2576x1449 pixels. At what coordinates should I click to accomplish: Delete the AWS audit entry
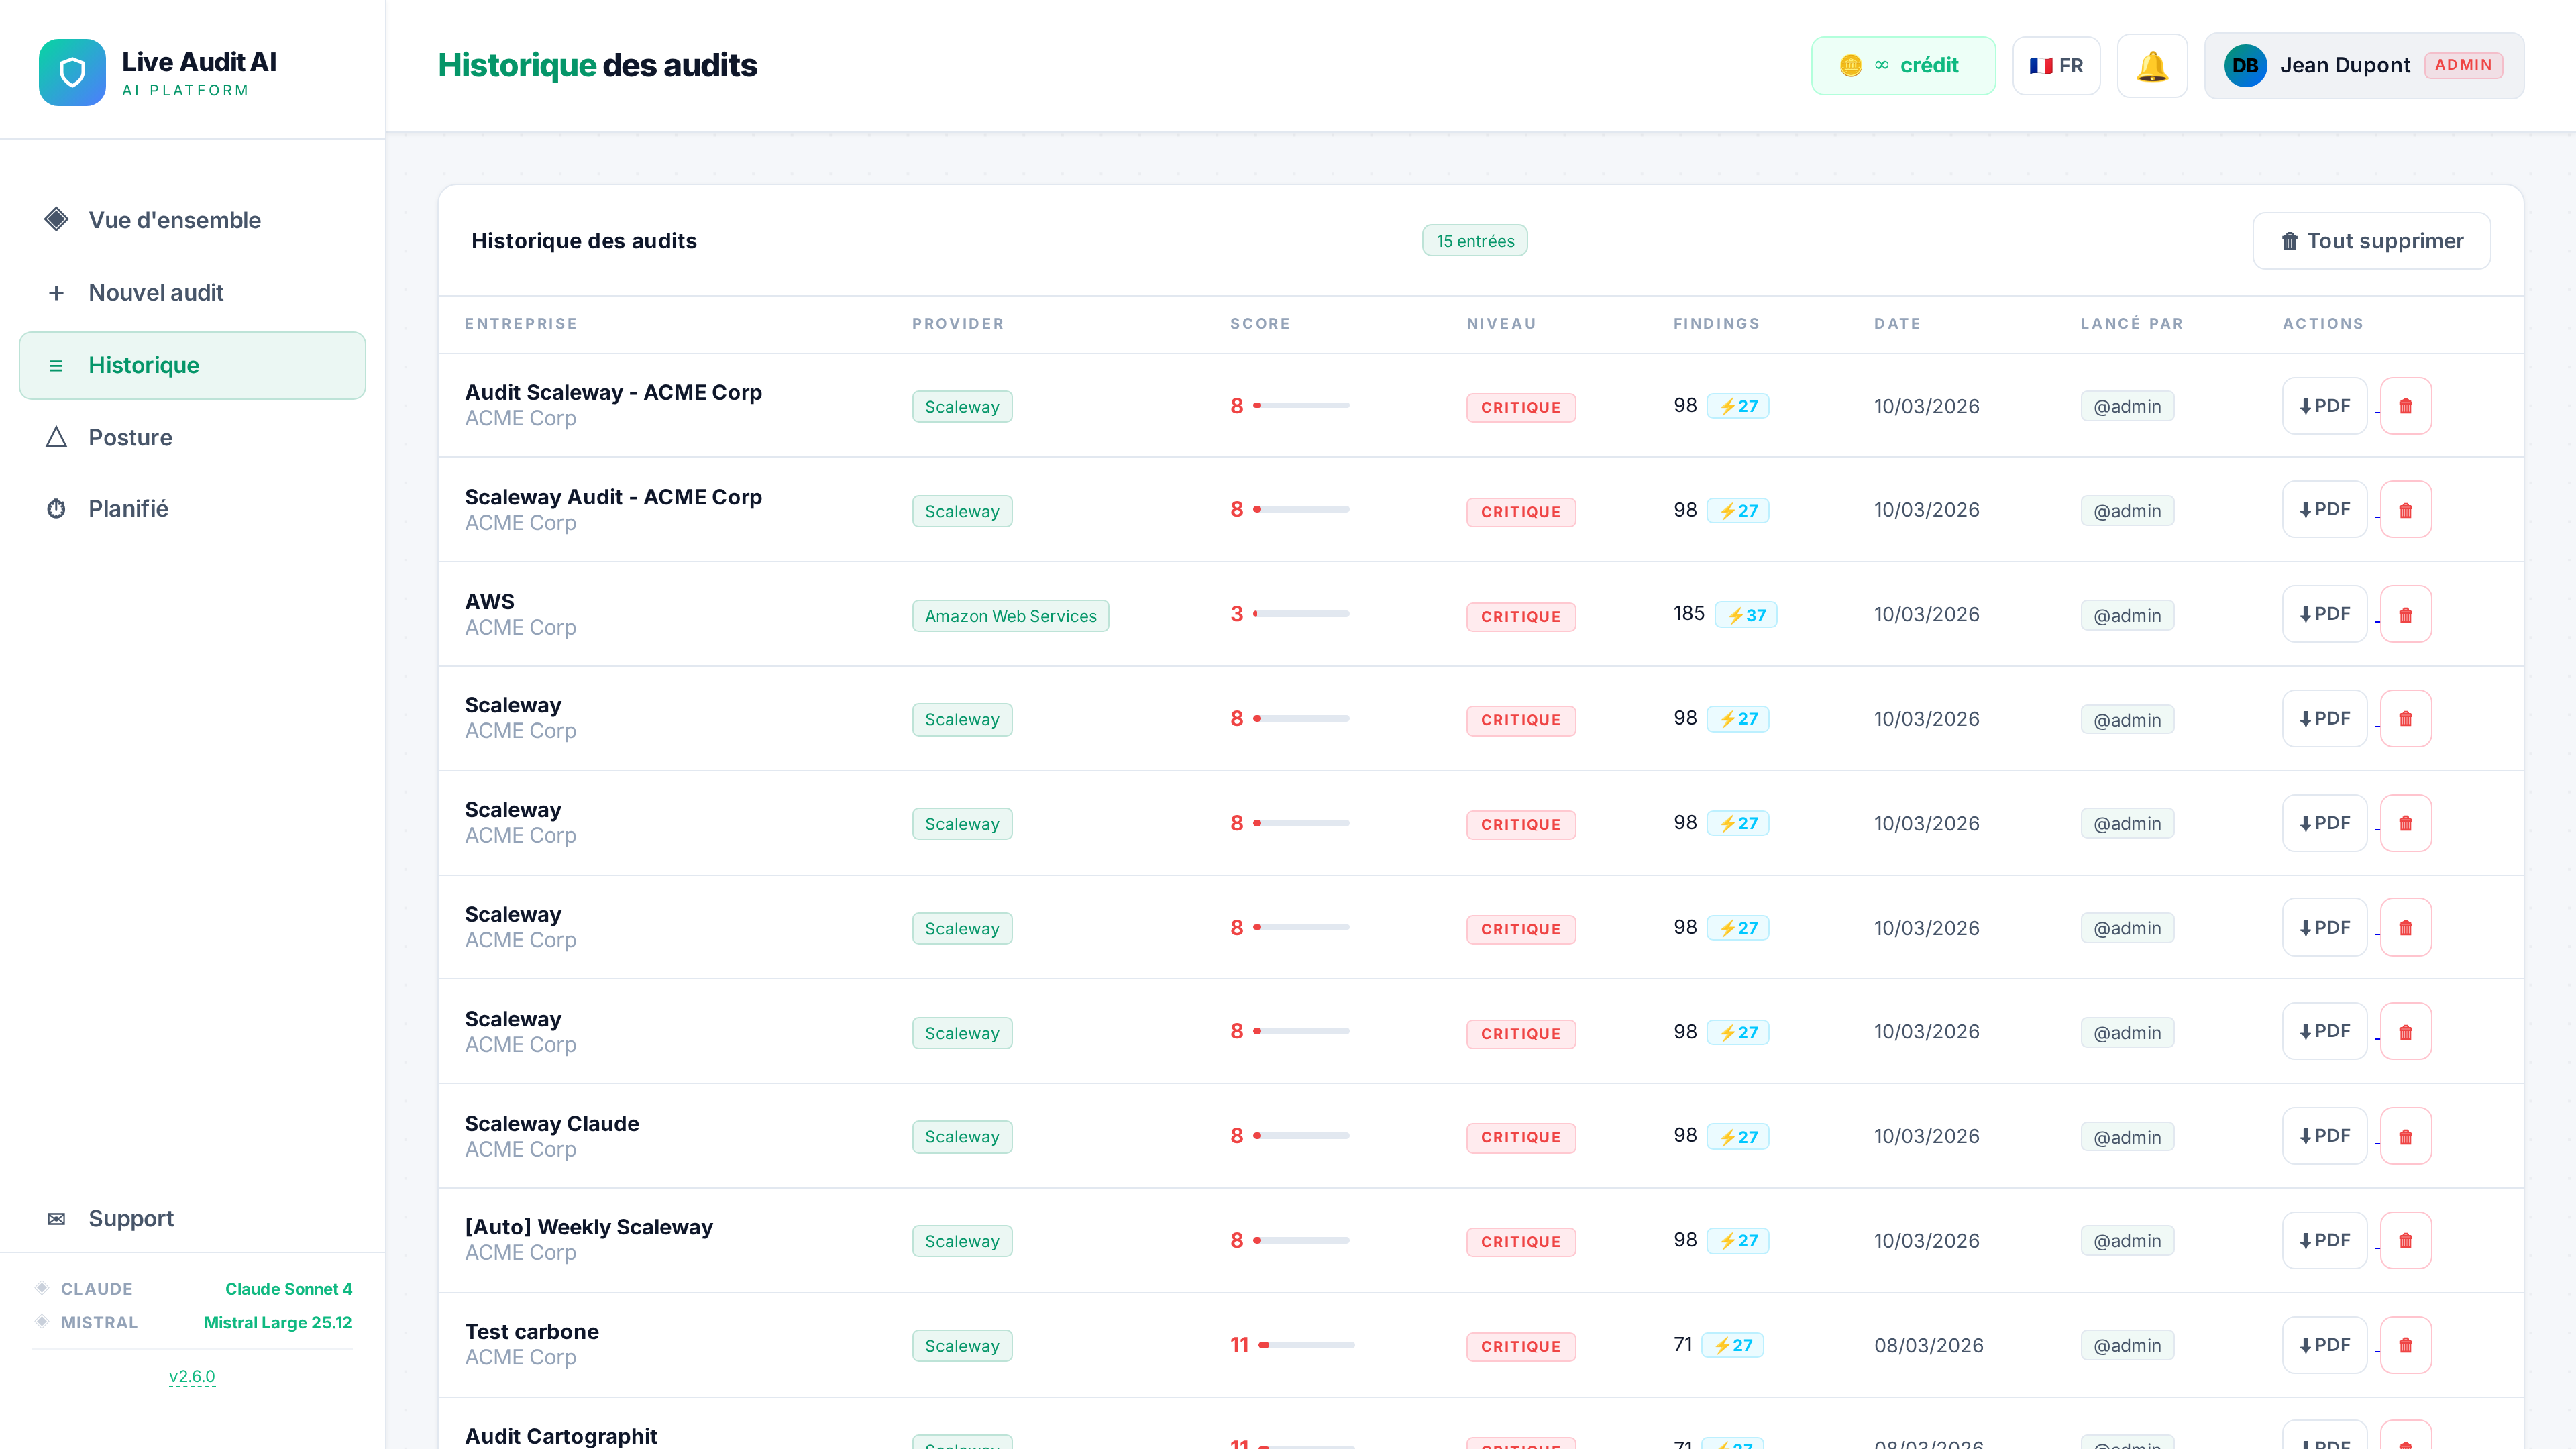point(2405,615)
